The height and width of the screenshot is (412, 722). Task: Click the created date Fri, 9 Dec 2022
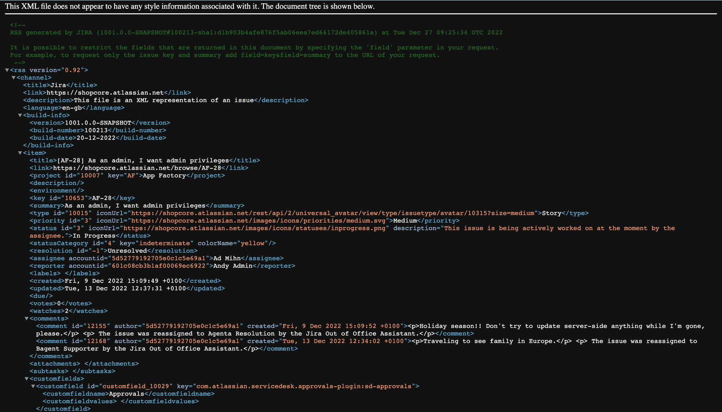pyautogui.click(x=123, y=281)
